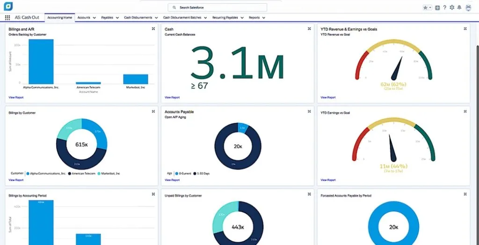The height and width of the screenshot is (245, 479).
Task: Switch to the Recurring Payables tab
Action: click(x=225, y=18)
